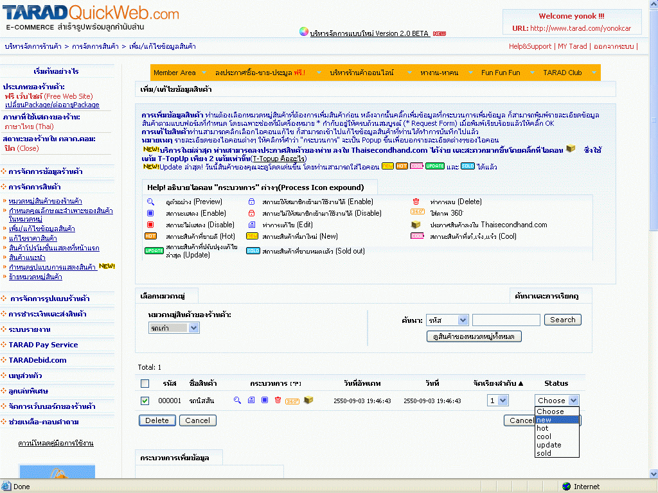Click the red NEW badge beside Version 2.0 BETA
This screenshot has height=493, width=658.
click(440, 33)
